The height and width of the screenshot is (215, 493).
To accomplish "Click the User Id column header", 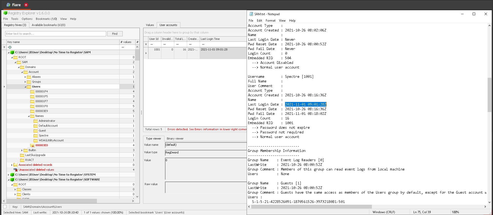I will (155, 39).
